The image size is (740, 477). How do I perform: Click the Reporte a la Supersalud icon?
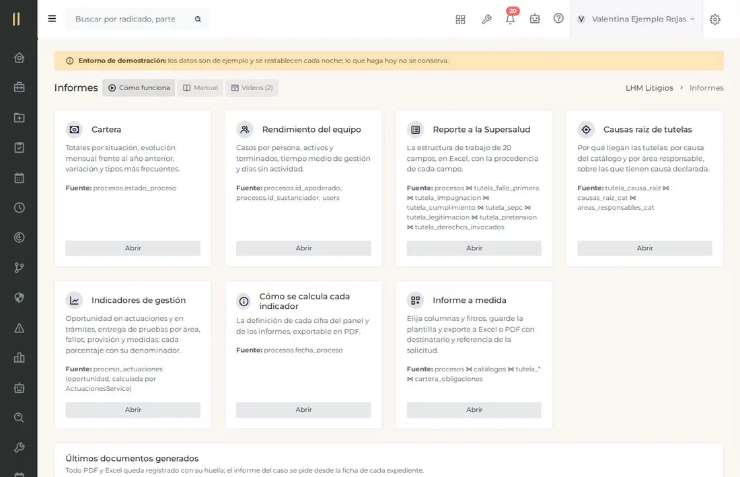(415, 129)
